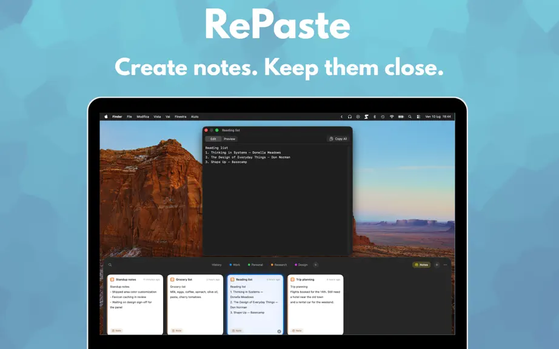Click 'Milk, eggs, coffee, spinach, olive oil' text in Grocery card
This screenshot has height=349, width=559.
point(194,291)
